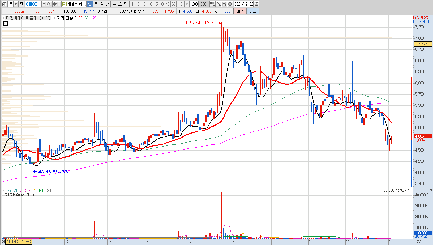Select daily 일 chart period
433x245 pixels.
click(89, 4)
